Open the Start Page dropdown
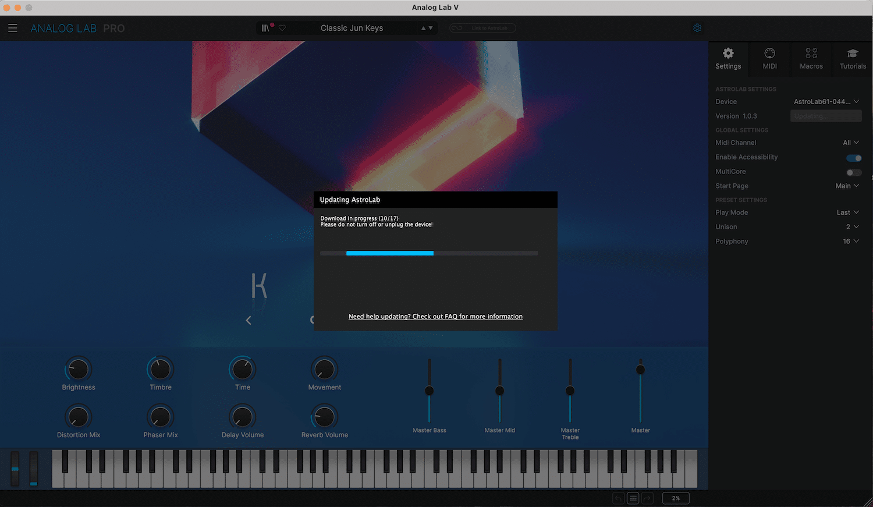Screen dimensions: 873x507 [x=847, y=186]
